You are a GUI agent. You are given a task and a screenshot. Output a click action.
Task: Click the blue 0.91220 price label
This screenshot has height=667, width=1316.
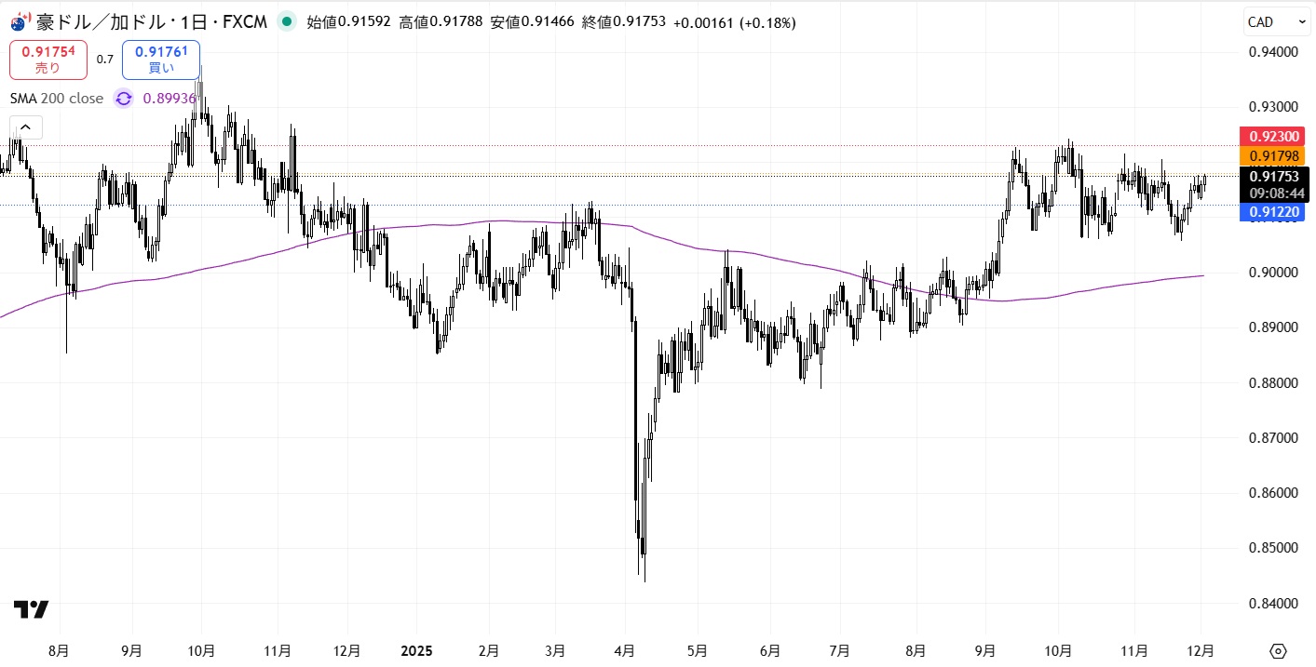tap(1274, 212)
